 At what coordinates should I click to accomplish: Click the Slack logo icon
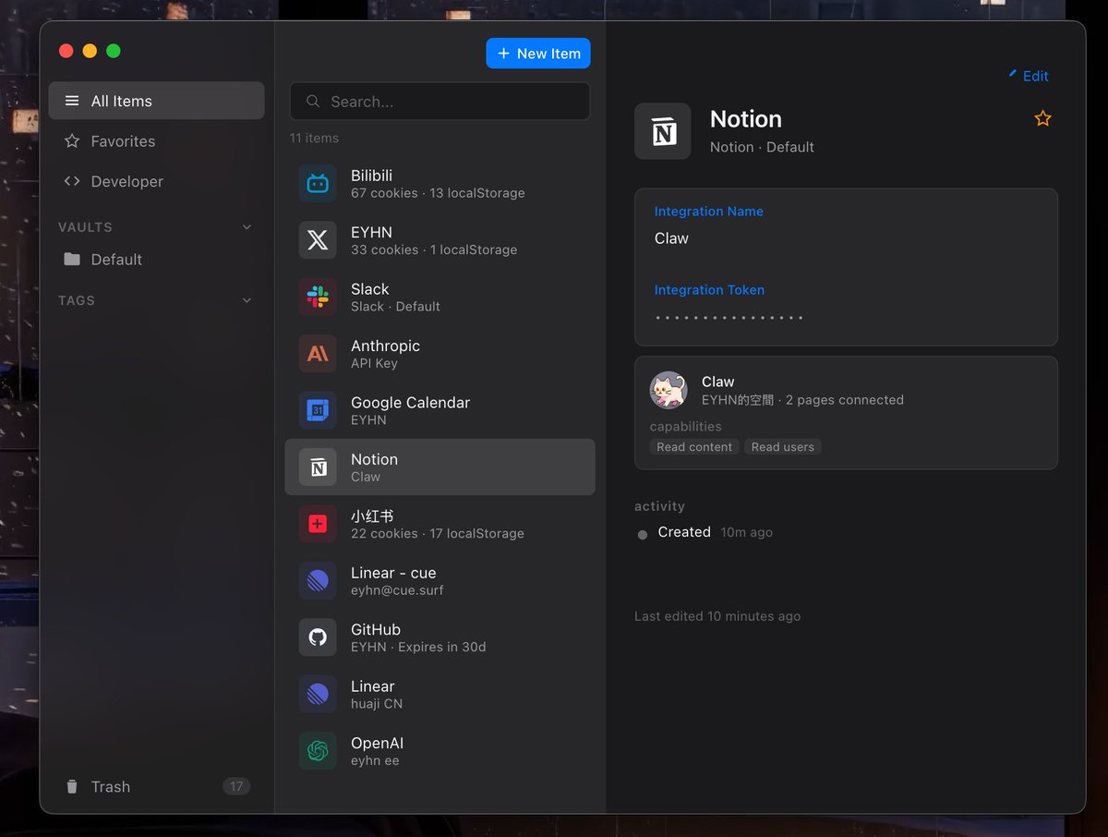click(318, 297)
